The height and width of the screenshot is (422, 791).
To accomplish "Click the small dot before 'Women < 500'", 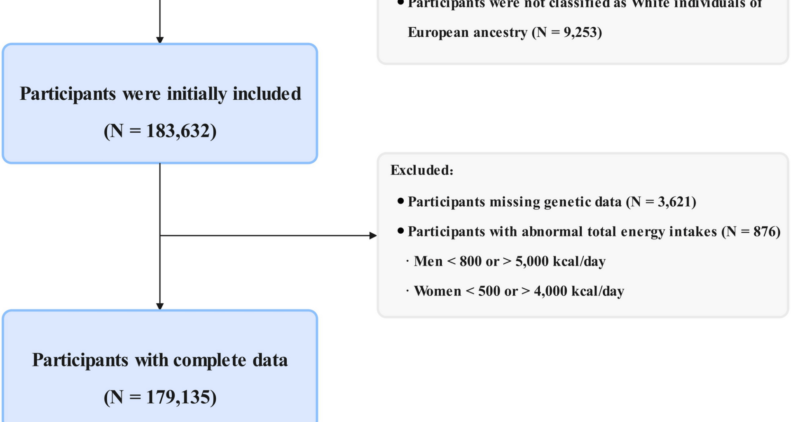I will point(407,291).
